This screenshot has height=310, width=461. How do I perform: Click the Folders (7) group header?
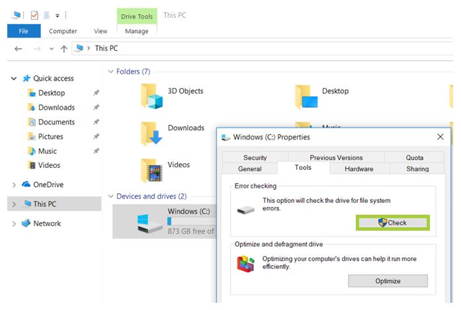click(x=133, y=71)
